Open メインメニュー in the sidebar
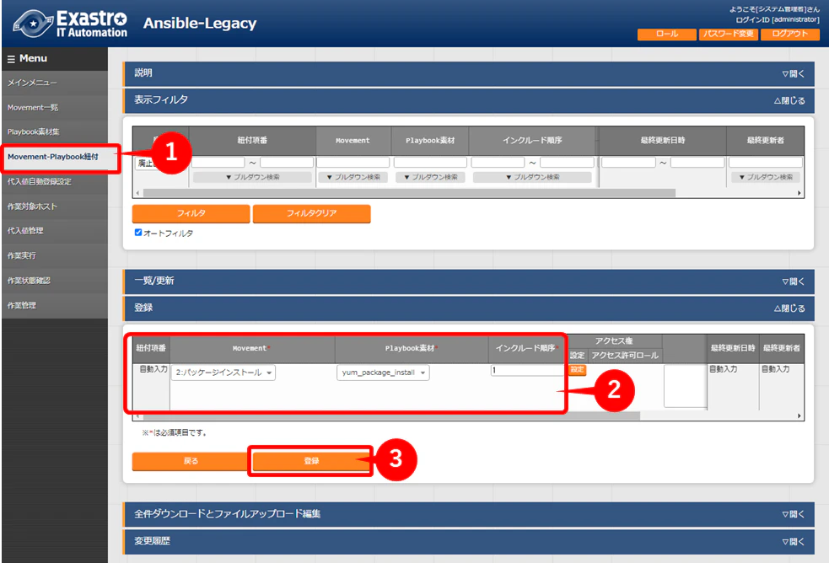Screen dimensions: 829x563 [x=55, y=83]
